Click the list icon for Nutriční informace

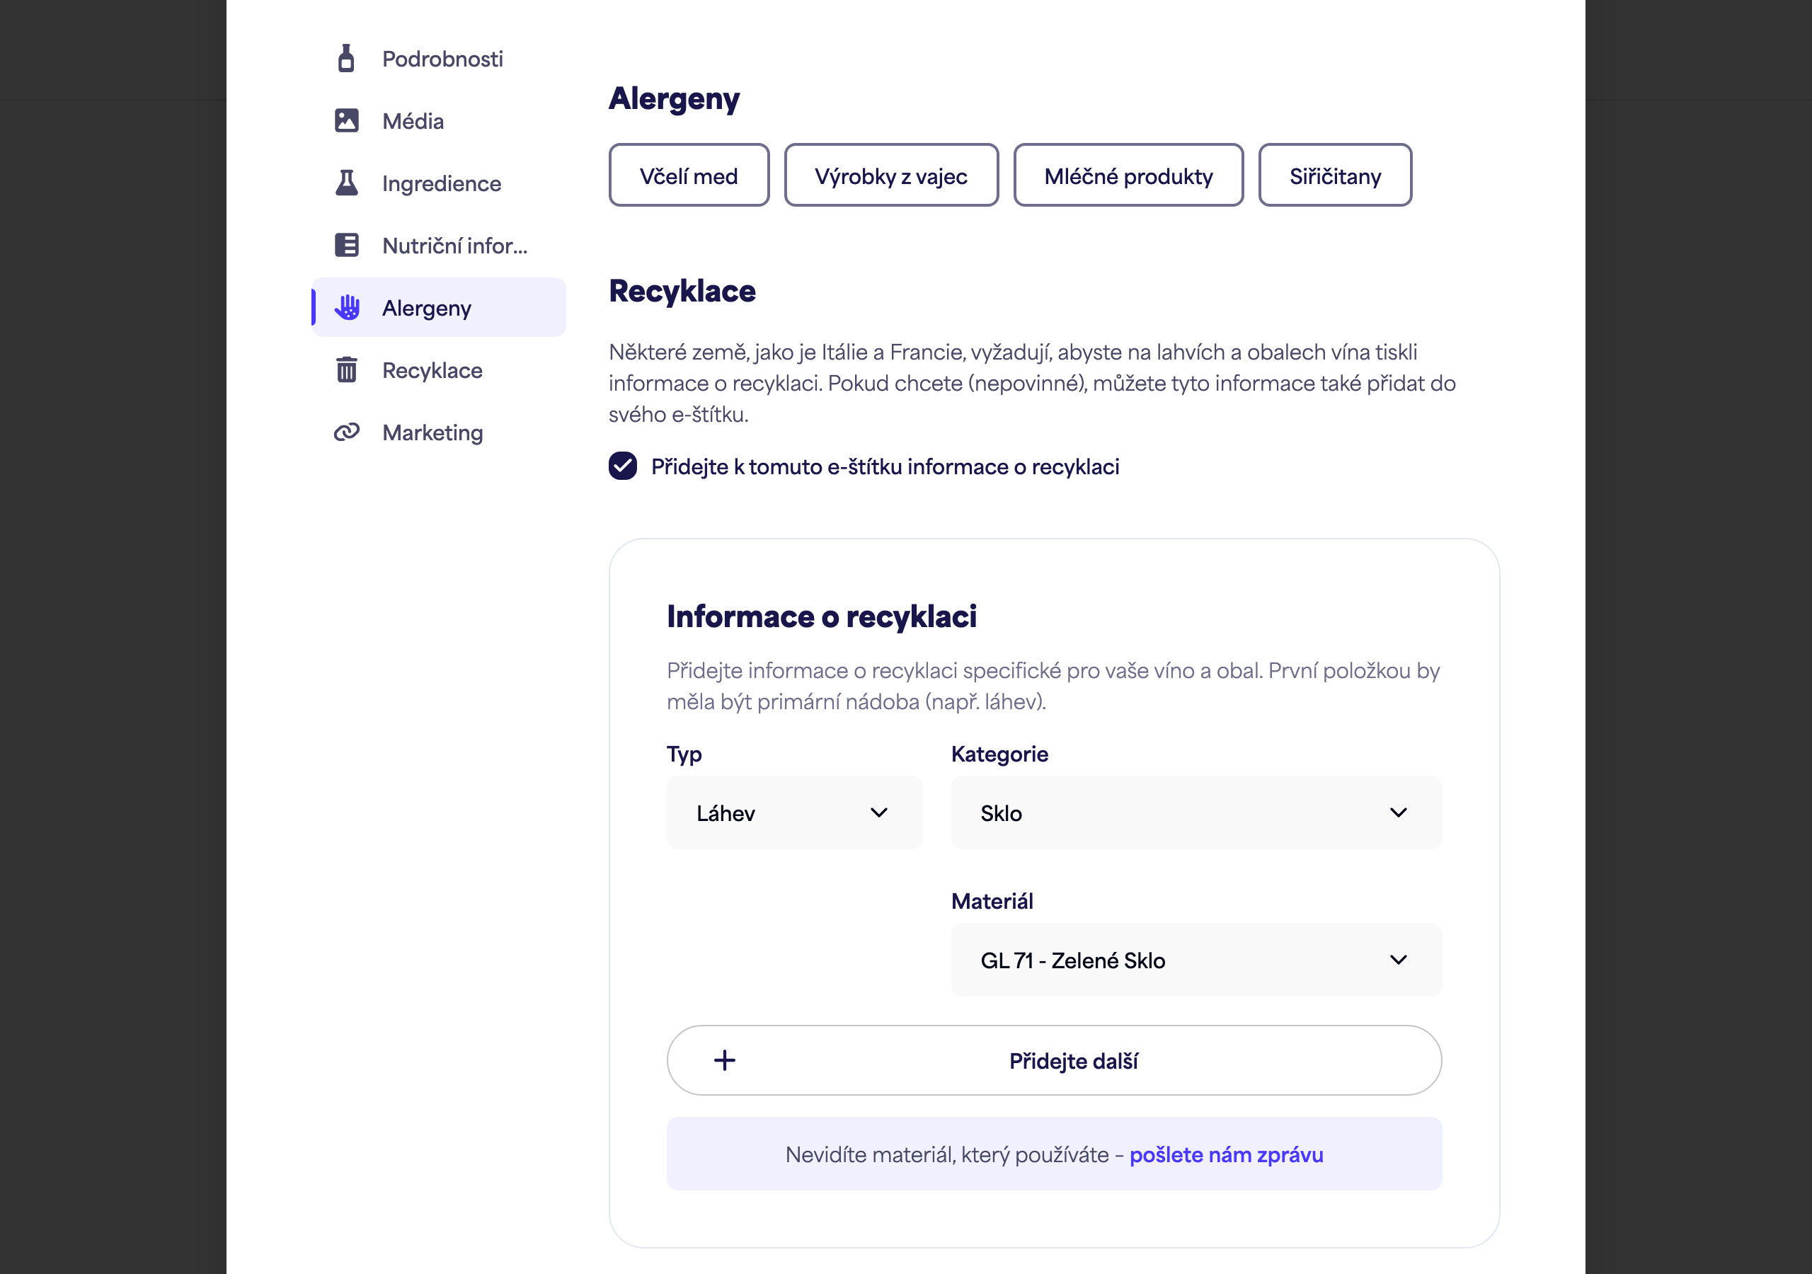[346, 246]
